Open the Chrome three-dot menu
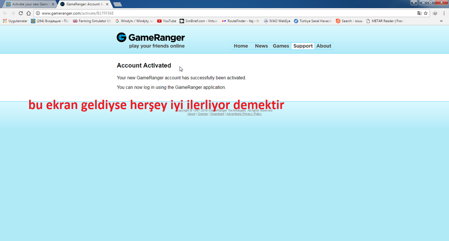 coord(444,13)
